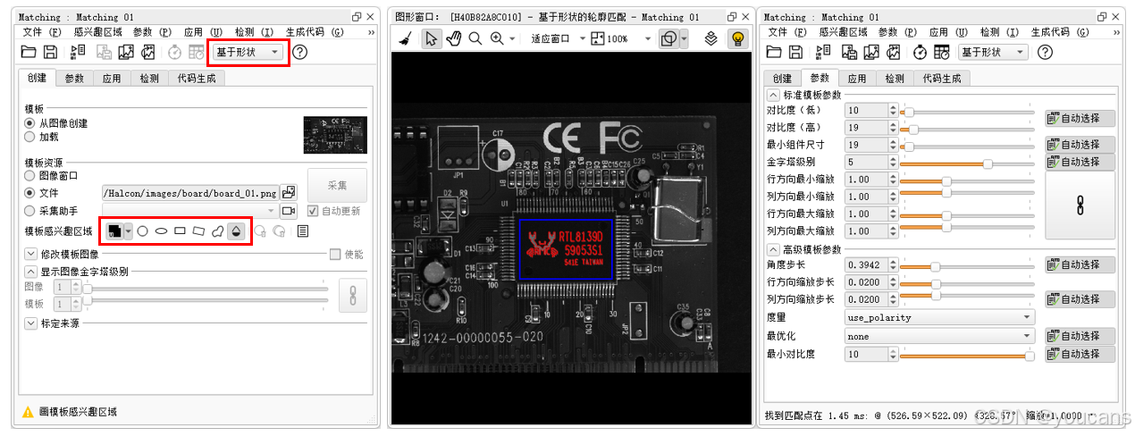Viewport: 1135px width, 436px height.
Task: Collapse the '显示图像金字塔级别' section
Action: tap(30, 271)
